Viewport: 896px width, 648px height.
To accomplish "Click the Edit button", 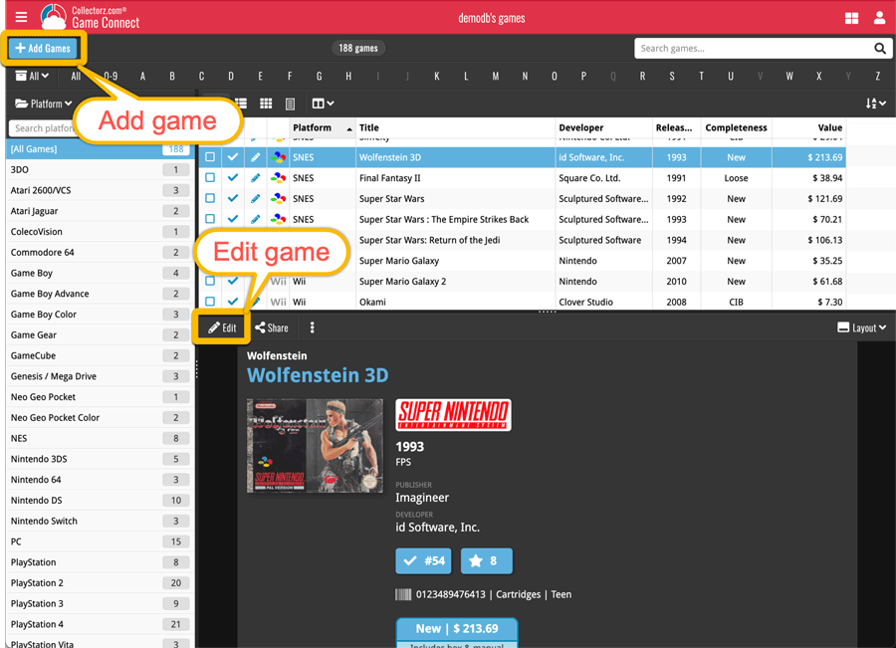I will point(222,327).
